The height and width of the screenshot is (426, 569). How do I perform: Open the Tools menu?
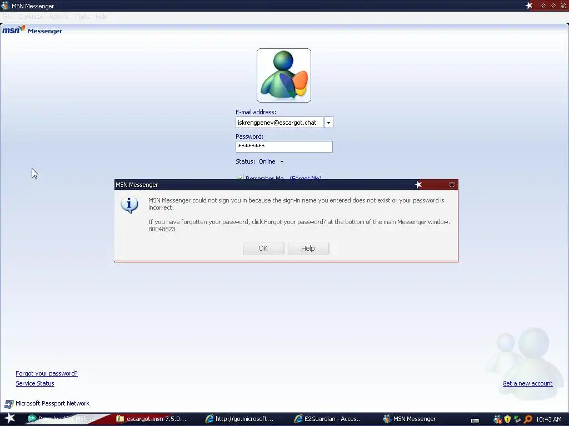(x=82, y=17)
